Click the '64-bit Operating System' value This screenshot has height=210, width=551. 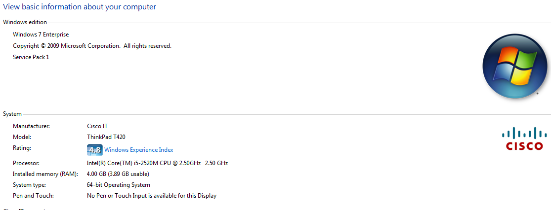(119, 185)
